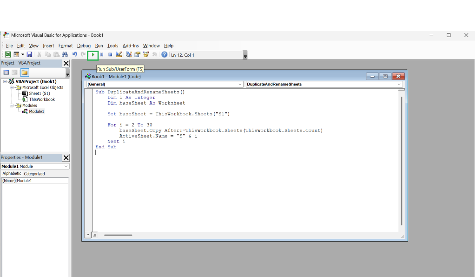The width and height of the screenshot is (476, 277).
Task: Switch to Full Module View button
Action: pyautogui.click(x=95, y=235)
